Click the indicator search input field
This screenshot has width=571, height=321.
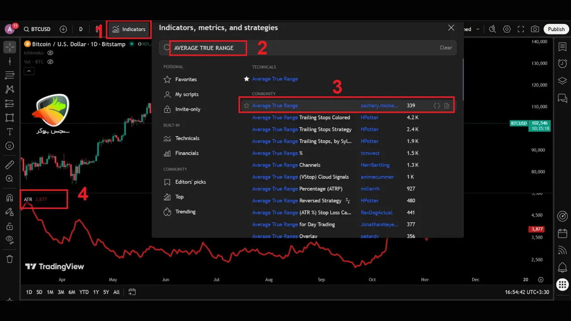tap(303, 48)
